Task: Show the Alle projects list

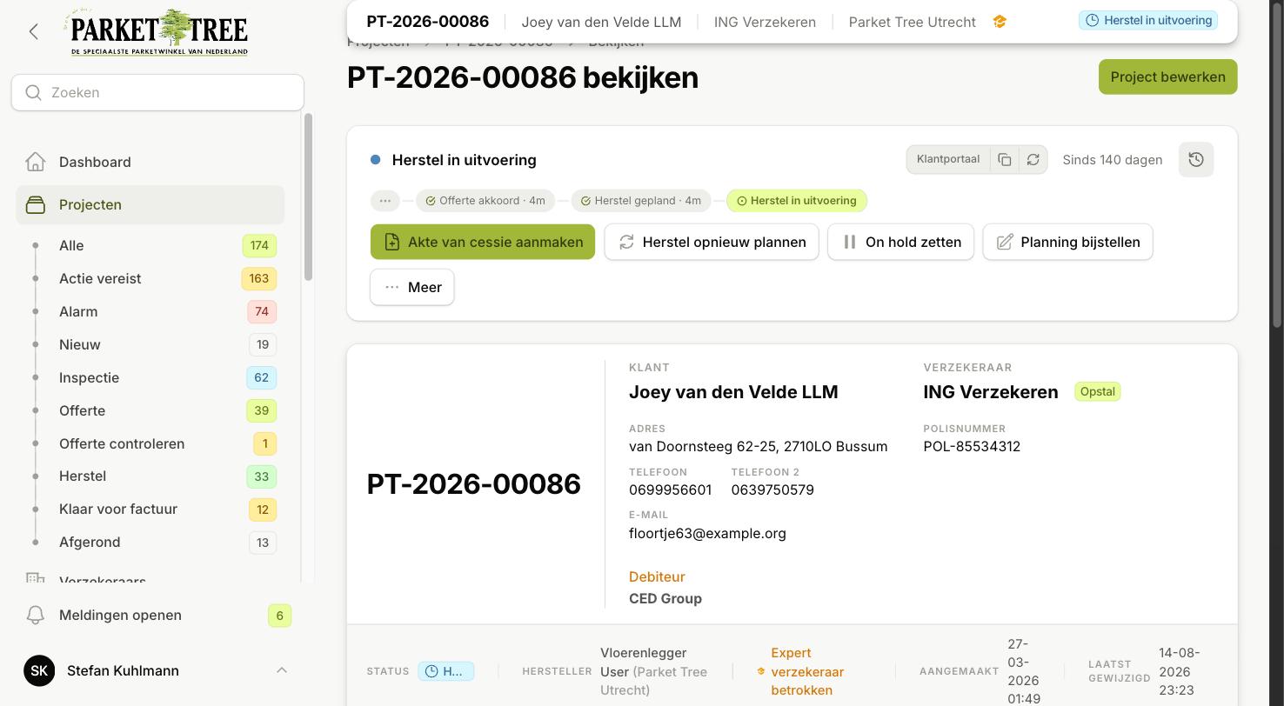Action: tap(150, 245)
